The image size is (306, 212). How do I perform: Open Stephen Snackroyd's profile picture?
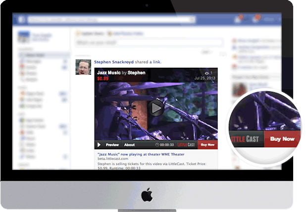point(83,67)
